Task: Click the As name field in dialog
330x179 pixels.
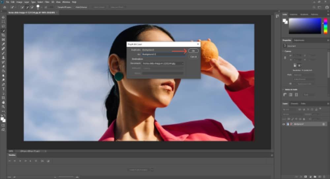Action: (x=163, y=54)
